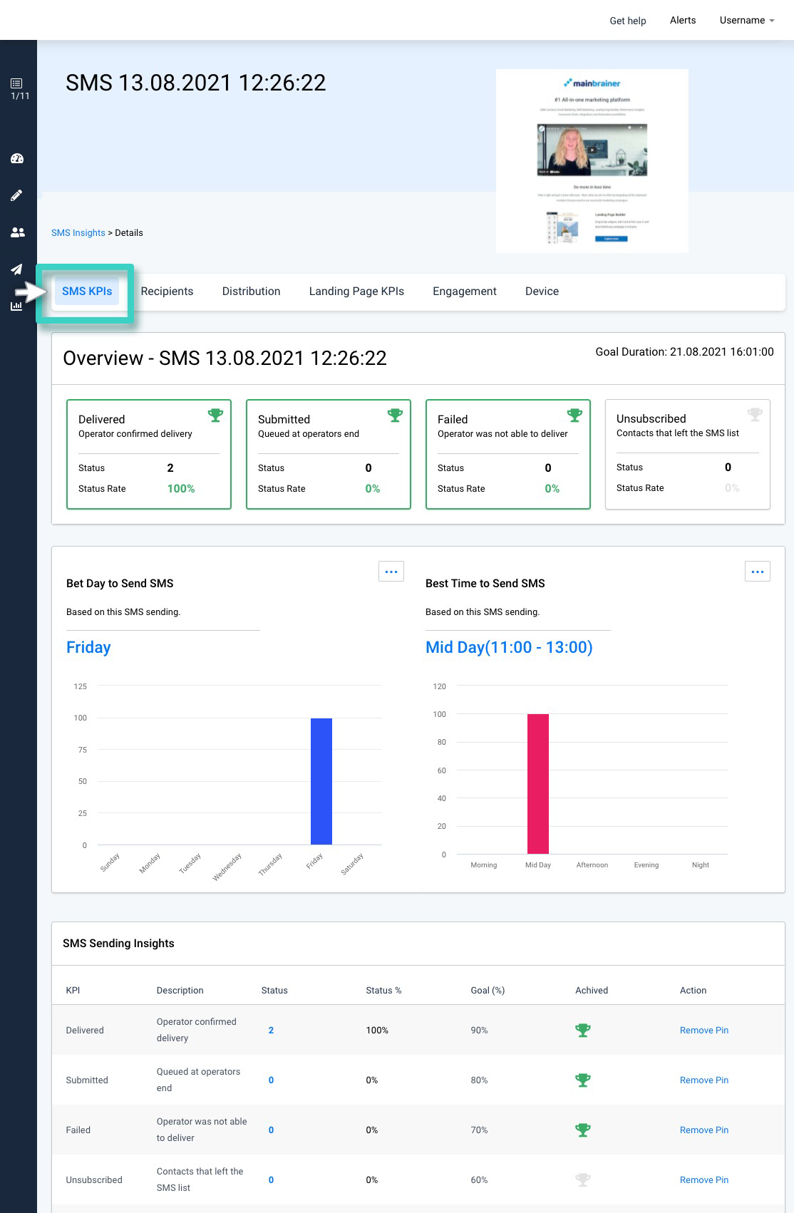Click the gray trophy in Unsubscribed table row
794x1213 pixels.
583,1180
